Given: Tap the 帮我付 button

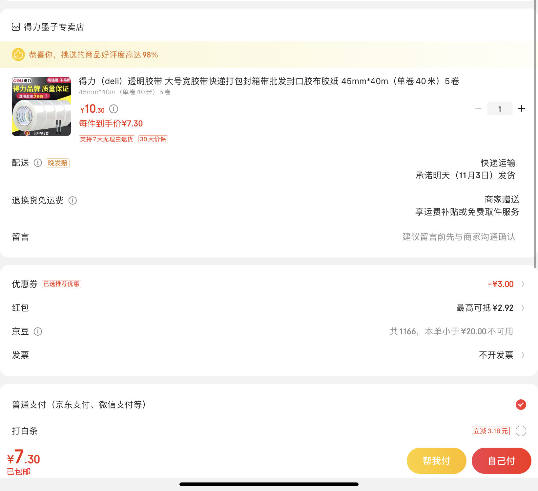Looking at the screenshot, I should (437, 461).
